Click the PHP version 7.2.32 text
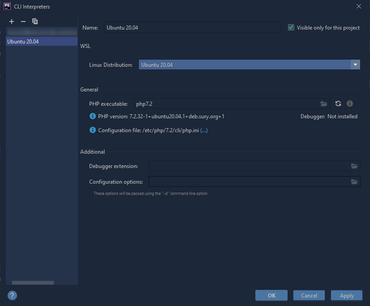This screenshot has height=306, width=370. click(x=161, y=116)
